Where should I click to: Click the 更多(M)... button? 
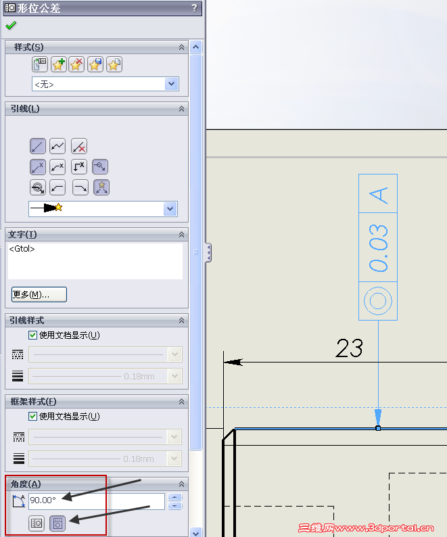click(x=39, y=294)
